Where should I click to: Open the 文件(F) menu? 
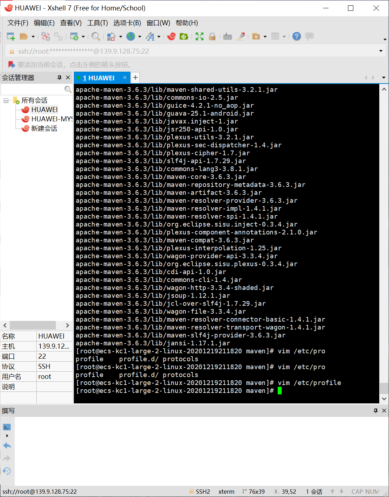point(18,23)
